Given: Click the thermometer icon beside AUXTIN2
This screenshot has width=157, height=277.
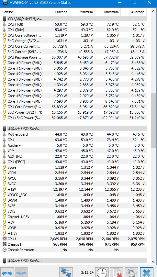Looking at the screenshot, I should [x=5, y=156].
